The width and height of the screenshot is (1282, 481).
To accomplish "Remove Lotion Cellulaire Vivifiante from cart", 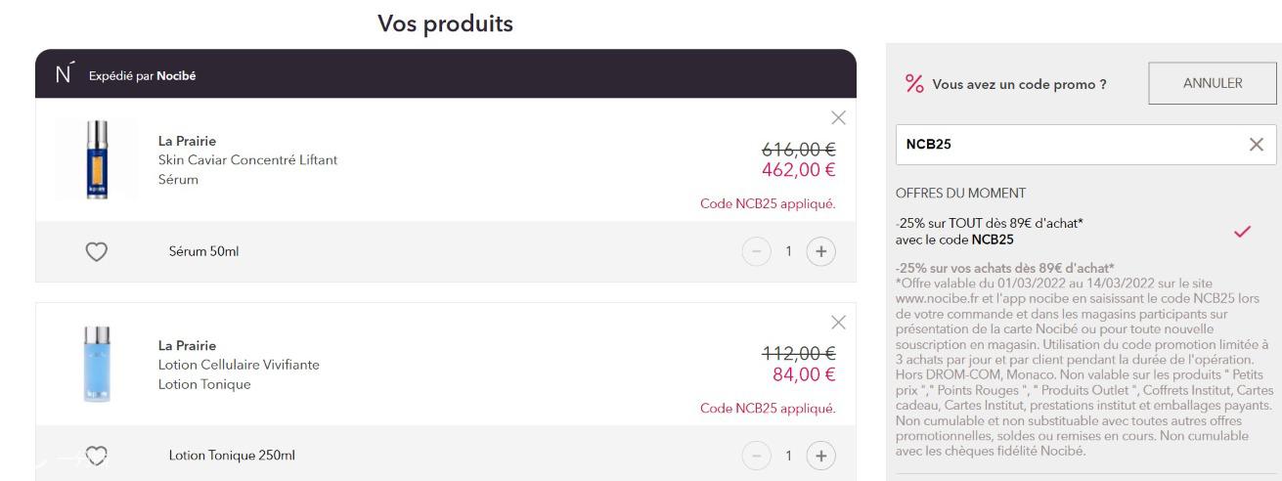I will tap(837, 323).
